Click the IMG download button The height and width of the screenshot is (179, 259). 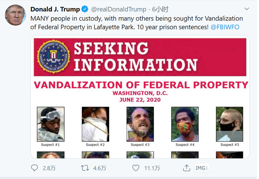point(202,168)
